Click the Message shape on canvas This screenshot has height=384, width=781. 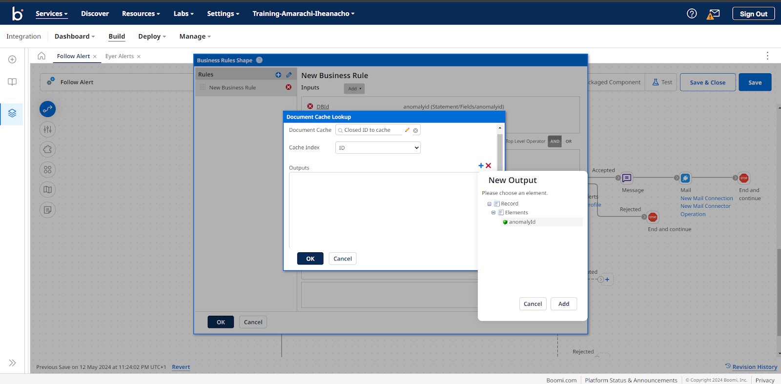pyautogui.click(x=627, y=178)
